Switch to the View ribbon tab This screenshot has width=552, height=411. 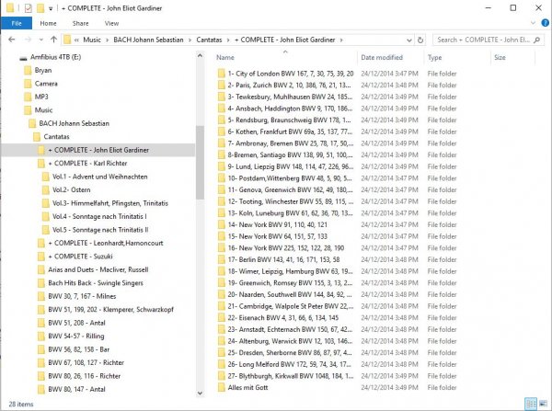pos(111,23)
